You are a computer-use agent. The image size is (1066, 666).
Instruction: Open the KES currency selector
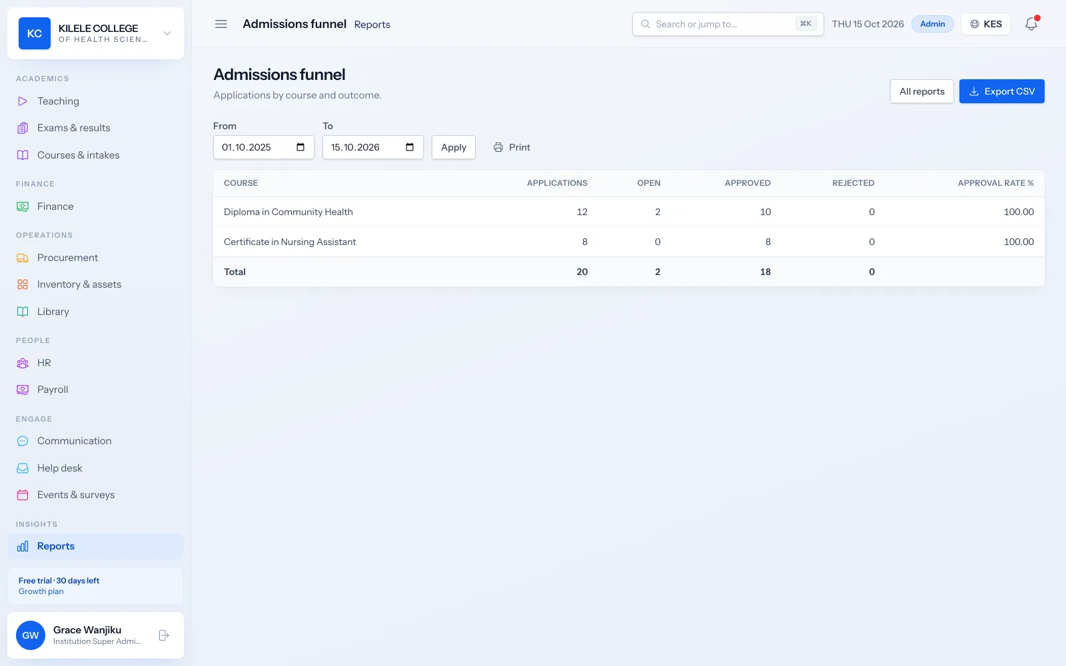point(986,24)
